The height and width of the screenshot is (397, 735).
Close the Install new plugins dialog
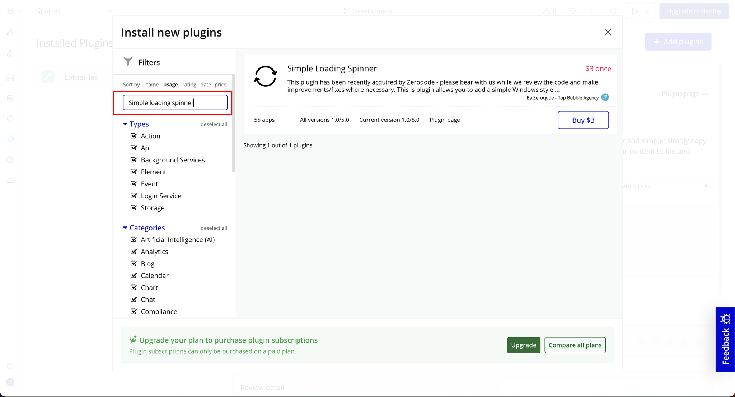point(608,32)
